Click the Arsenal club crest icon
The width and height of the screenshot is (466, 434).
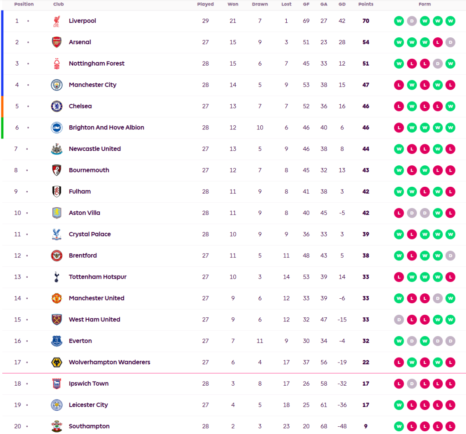click(x=56, y=42)
